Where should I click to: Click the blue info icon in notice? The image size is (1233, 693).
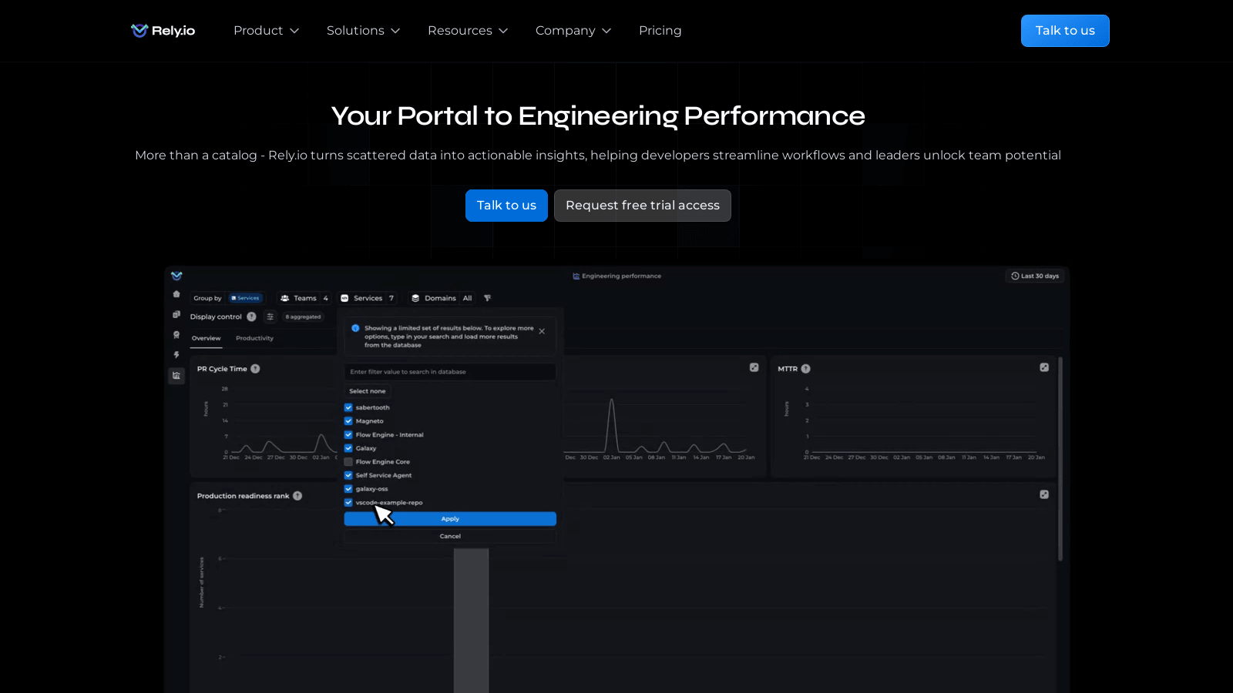pos(355,328)
